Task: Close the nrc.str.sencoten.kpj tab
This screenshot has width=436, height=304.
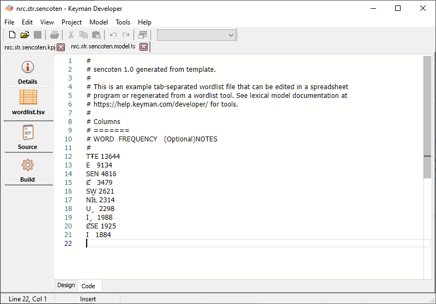Action: pyautogui.click(x=61, y=47)
